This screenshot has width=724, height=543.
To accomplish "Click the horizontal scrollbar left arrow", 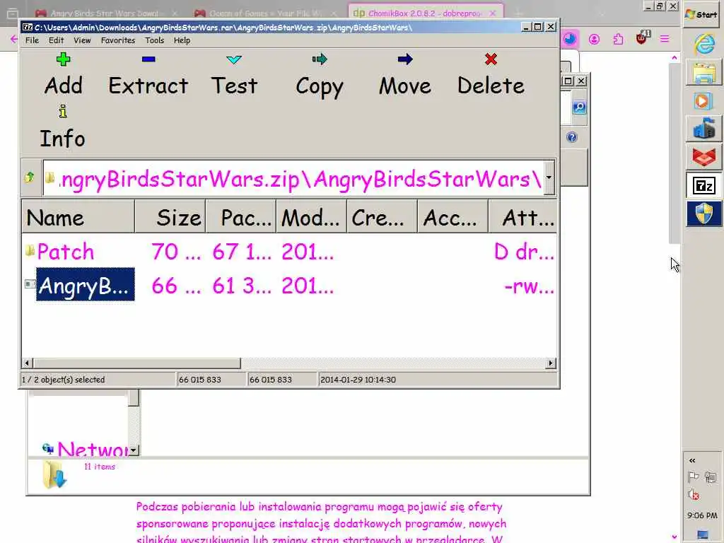I will pyautogui.click(x=28, y=363).
